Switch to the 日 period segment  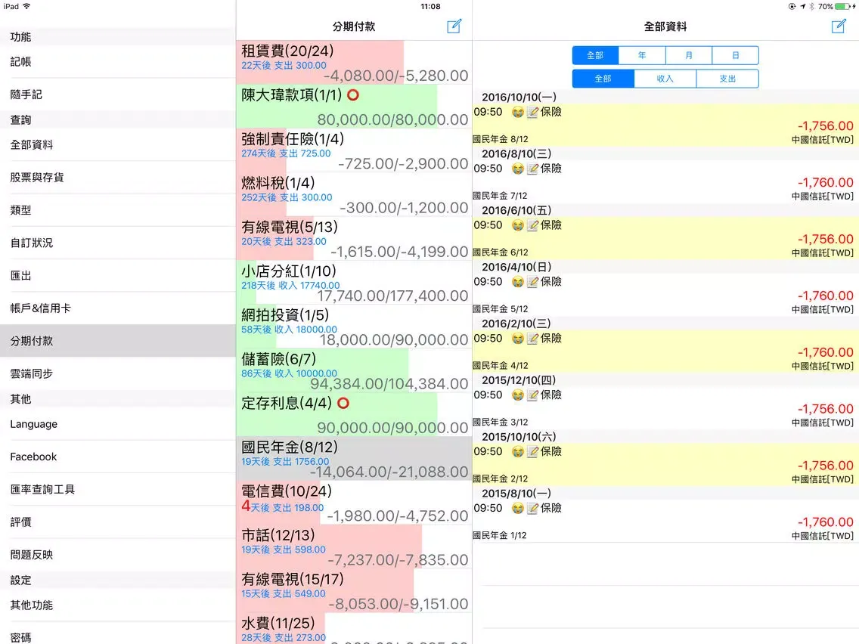point(735,55)
